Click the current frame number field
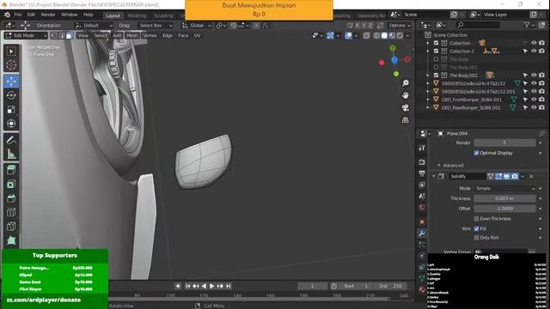550x309 pixels. [x=312, y=286]
